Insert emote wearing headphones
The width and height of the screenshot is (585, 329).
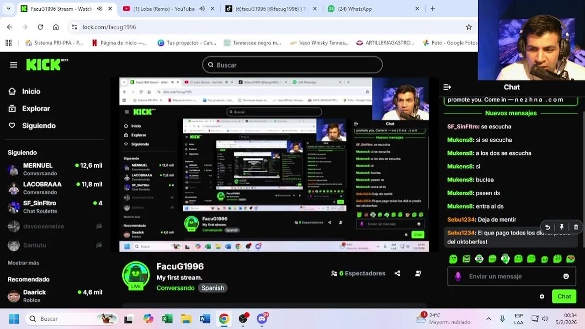coord(505,259)
